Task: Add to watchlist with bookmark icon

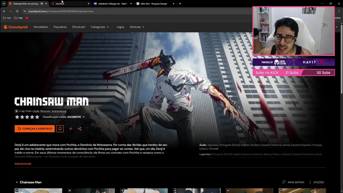Action: (x=60, y=129)
